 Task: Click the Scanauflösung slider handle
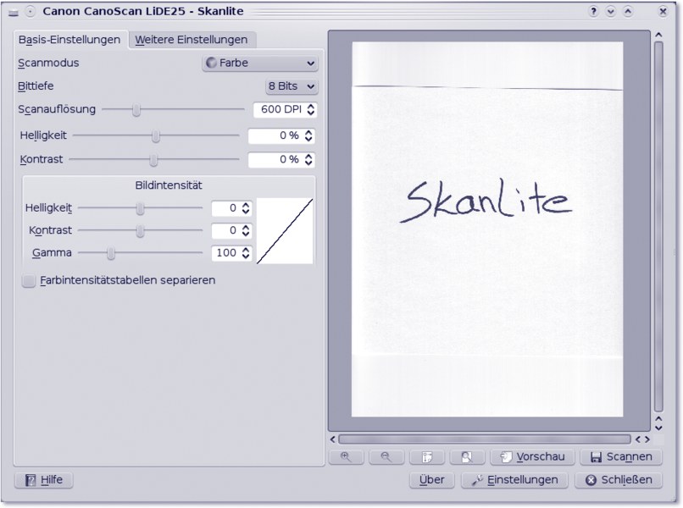click(136, 109)
